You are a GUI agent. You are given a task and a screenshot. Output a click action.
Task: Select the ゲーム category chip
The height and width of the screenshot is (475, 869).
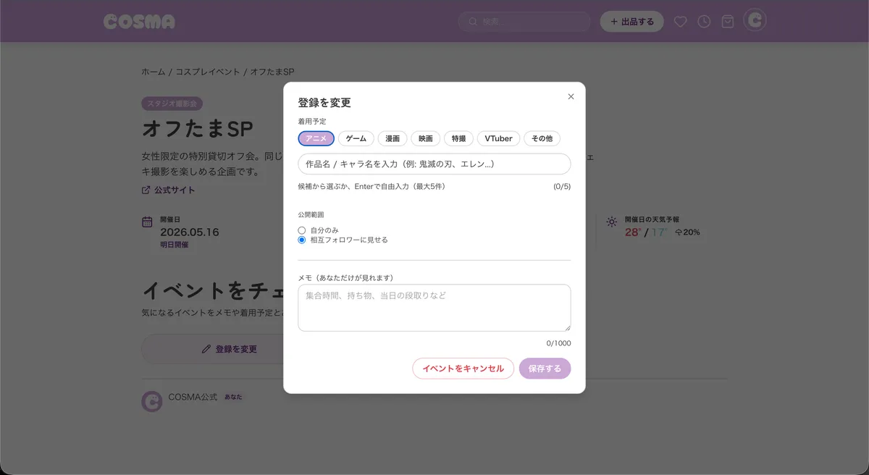pos(356,138)
